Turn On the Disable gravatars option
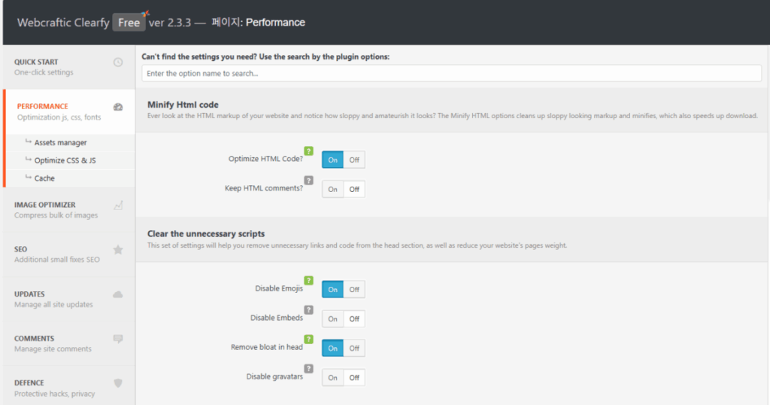Image resolution: width=770 pixels, height=405 pixels. (332, 377)
